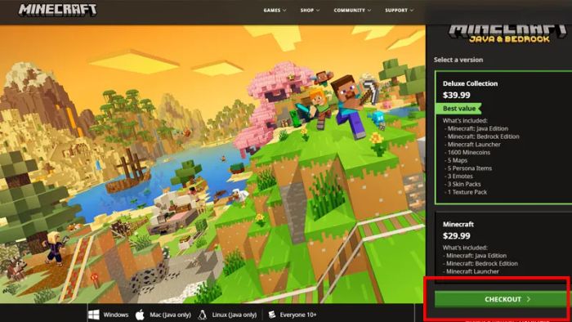572x322 pixels.
Task: Click the Minecraft hero artwork image
Action: 212,164
